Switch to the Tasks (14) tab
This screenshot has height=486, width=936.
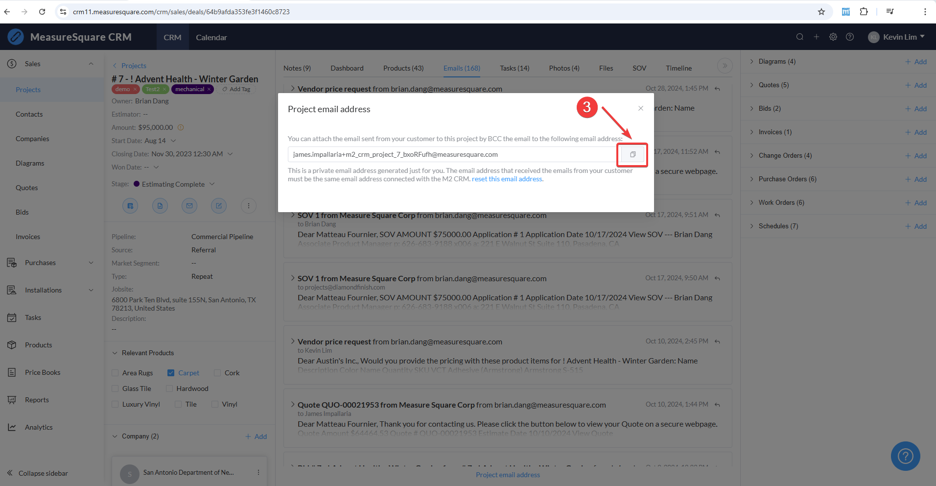click(x=515, y=68)
